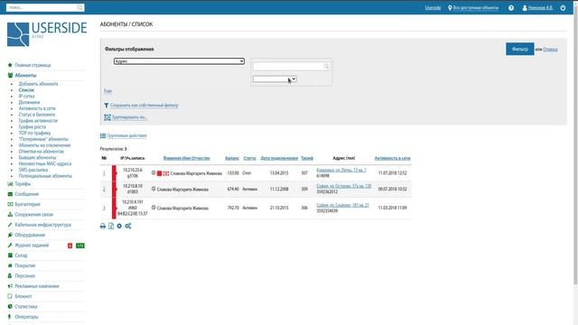Open the Абоненты sidebar section
Screen dimensions: 578x325
[25, 75]
